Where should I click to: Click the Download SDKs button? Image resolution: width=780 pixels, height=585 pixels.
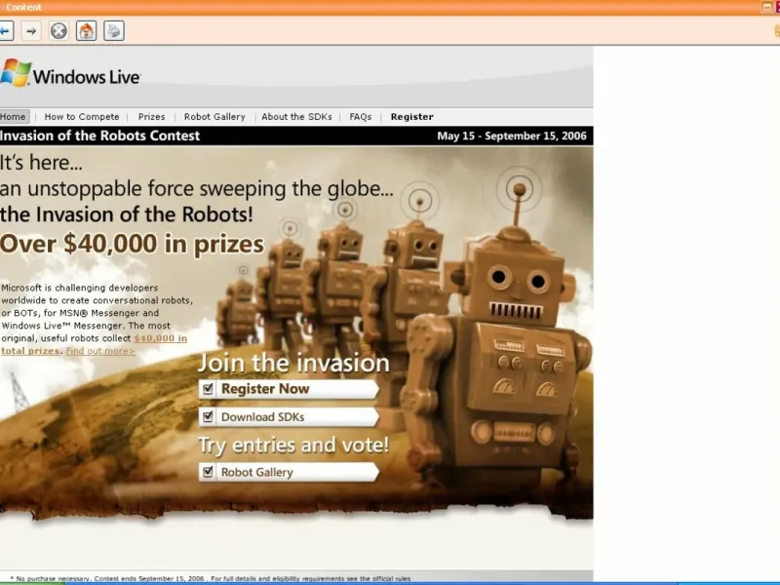[x=289, y=417]
